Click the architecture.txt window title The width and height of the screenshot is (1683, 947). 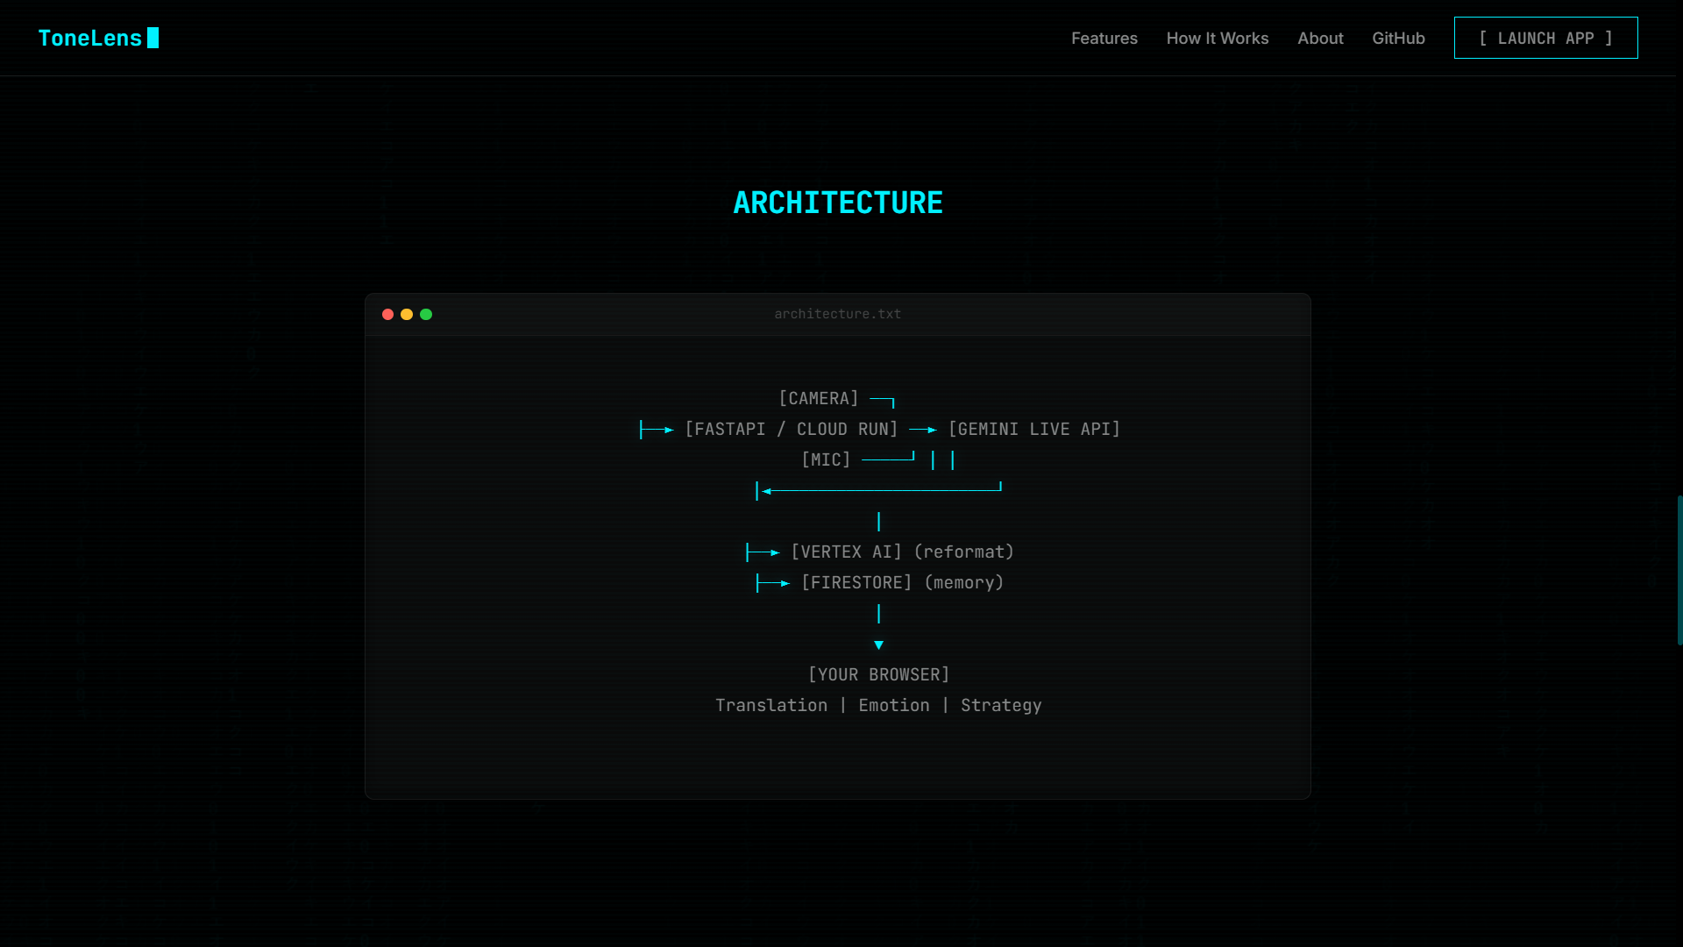[837, 314]
